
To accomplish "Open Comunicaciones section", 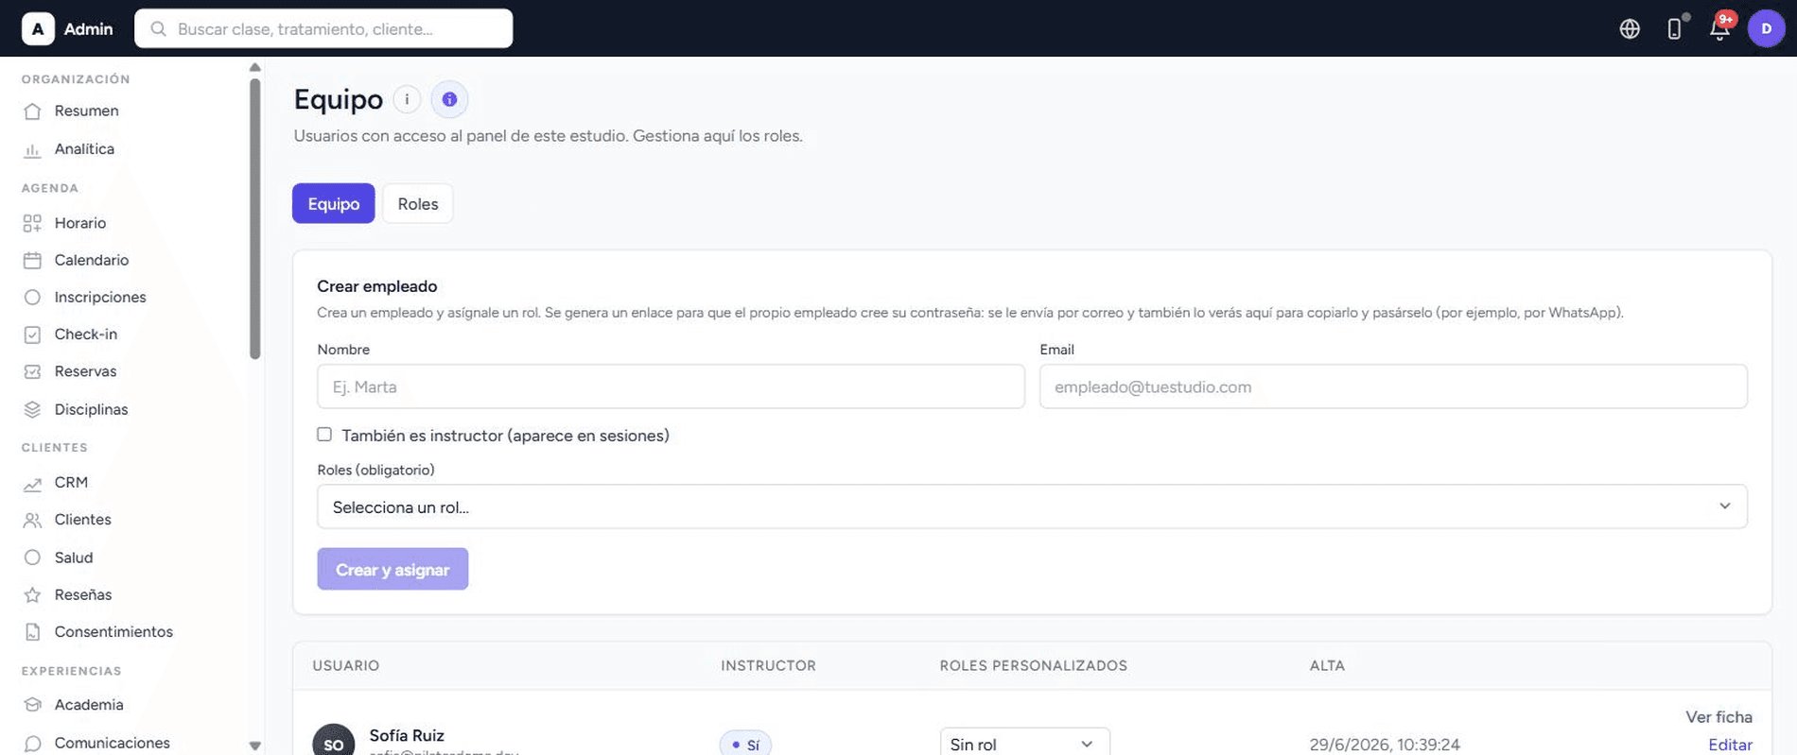I will [113, 743].
